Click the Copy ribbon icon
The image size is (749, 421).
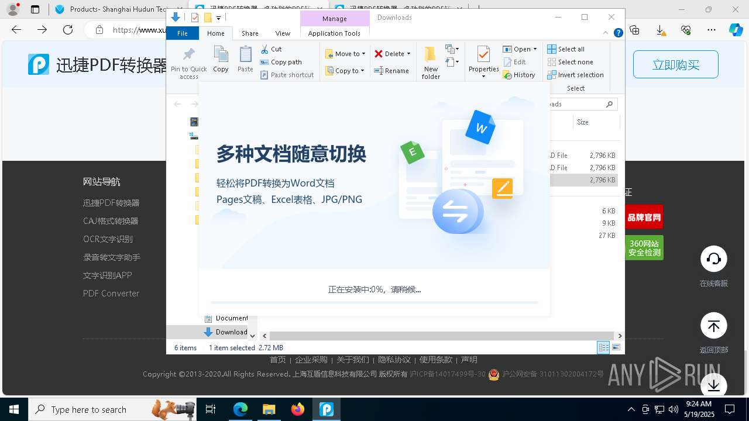(221, 60)
